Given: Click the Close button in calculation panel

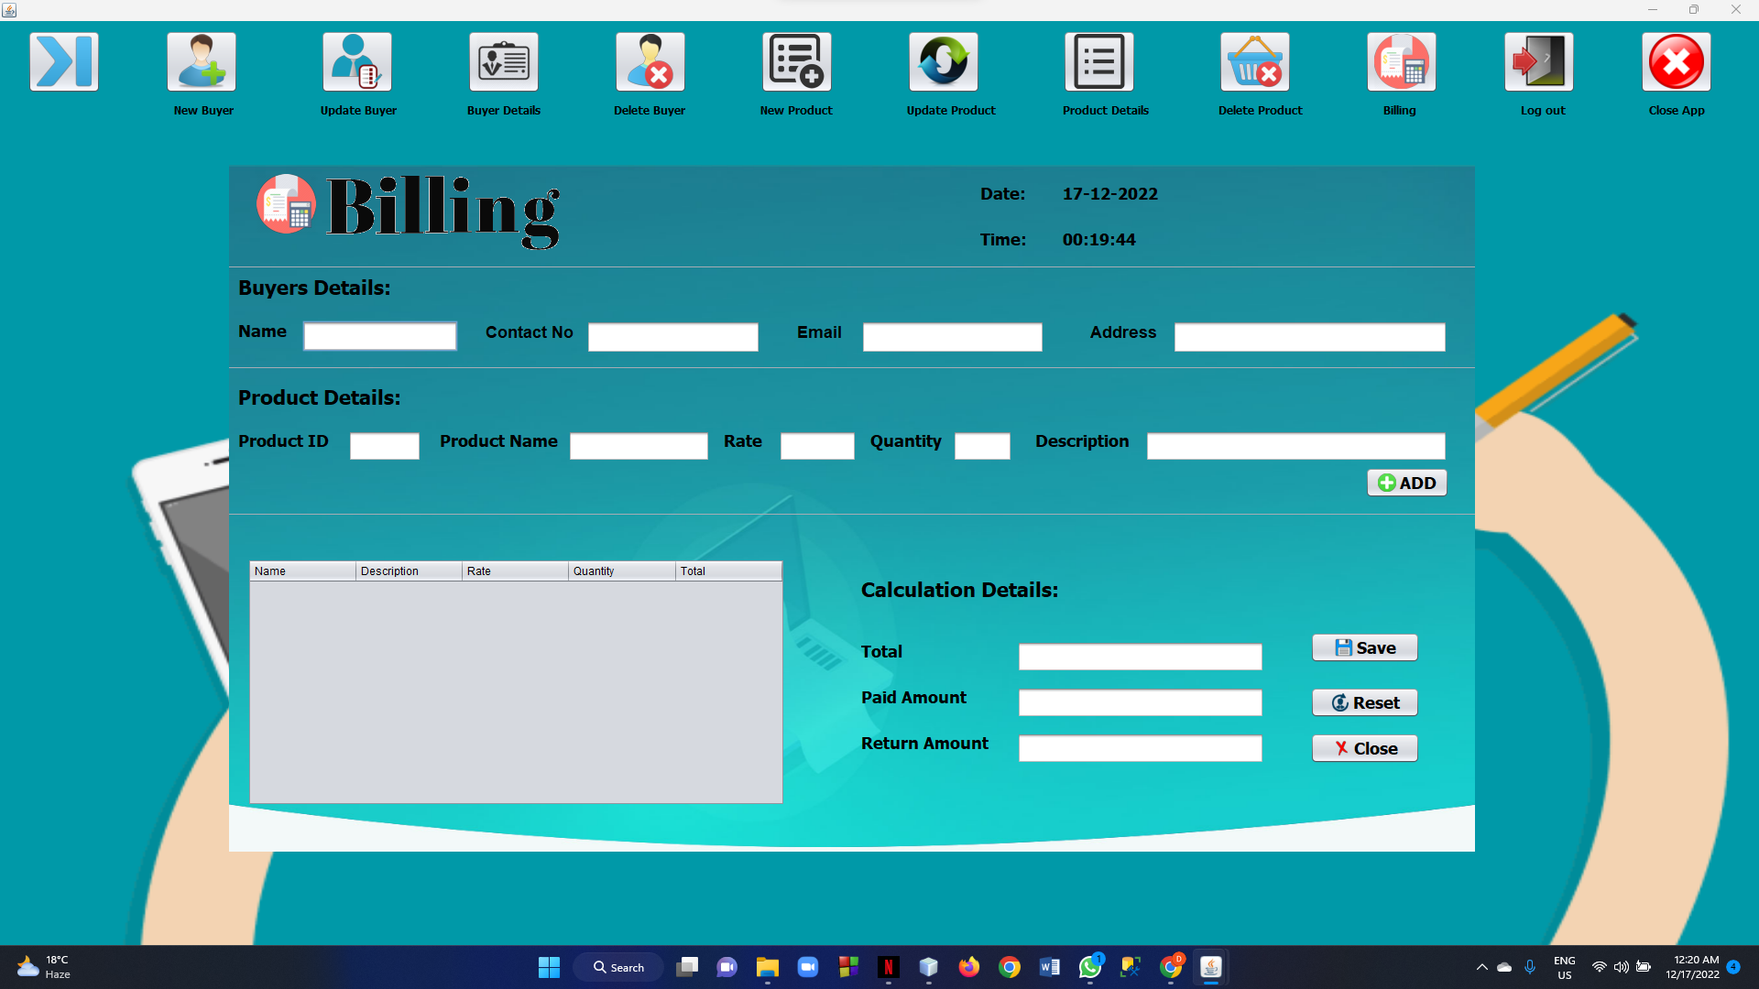Looking at the screenshot, I should pos(1364,748).
